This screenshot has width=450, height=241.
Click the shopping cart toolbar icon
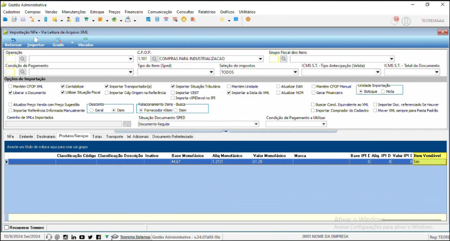pyautogui.click(x=86, y=20)
